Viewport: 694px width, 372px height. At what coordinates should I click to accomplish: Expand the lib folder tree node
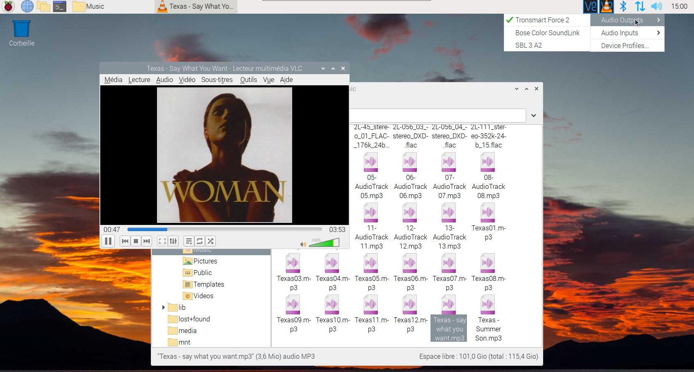click(x=163, y=307)
